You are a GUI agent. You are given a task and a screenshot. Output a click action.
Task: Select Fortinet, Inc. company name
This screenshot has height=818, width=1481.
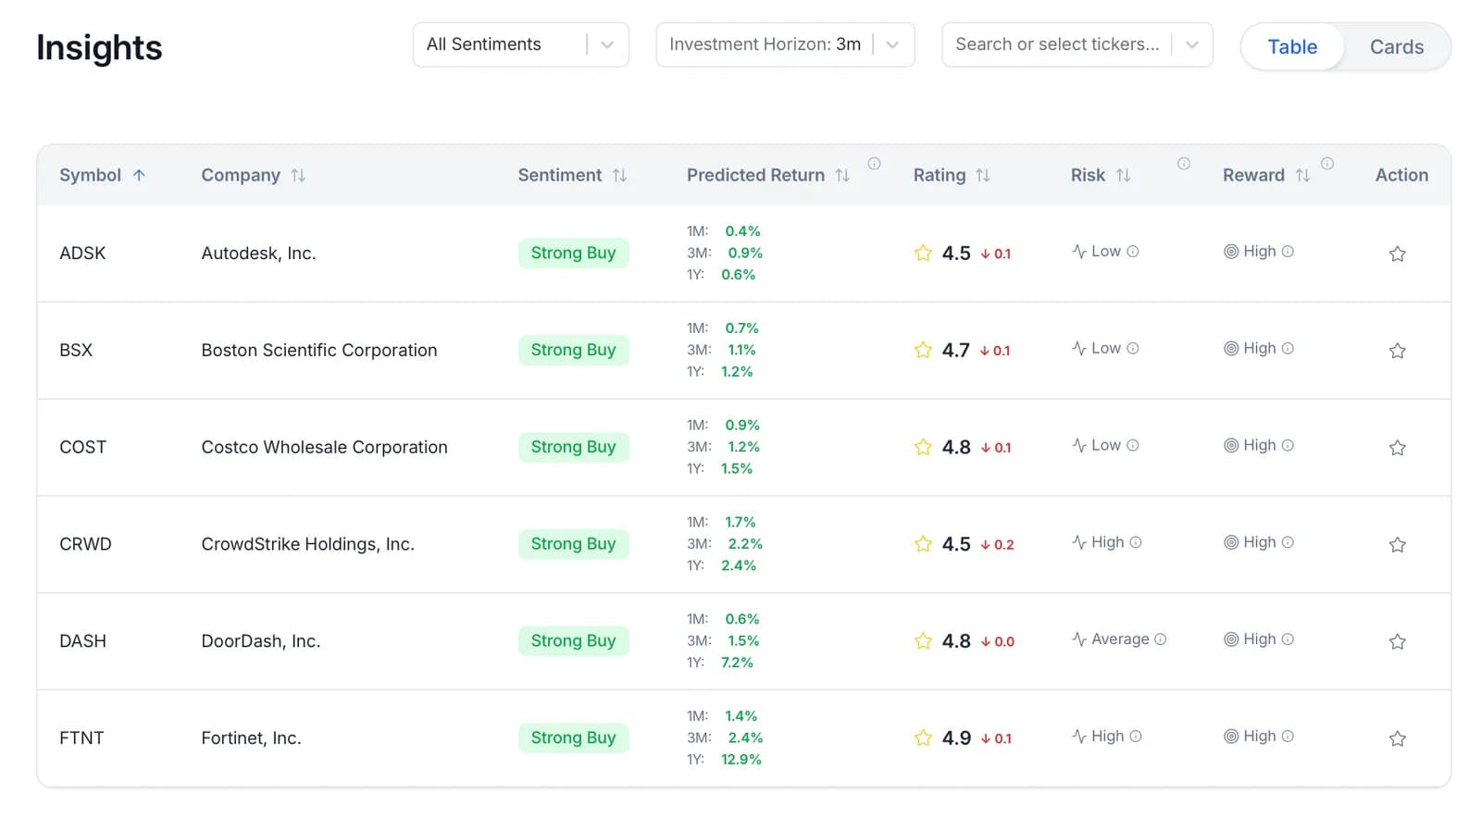click(x=251, y=737)
